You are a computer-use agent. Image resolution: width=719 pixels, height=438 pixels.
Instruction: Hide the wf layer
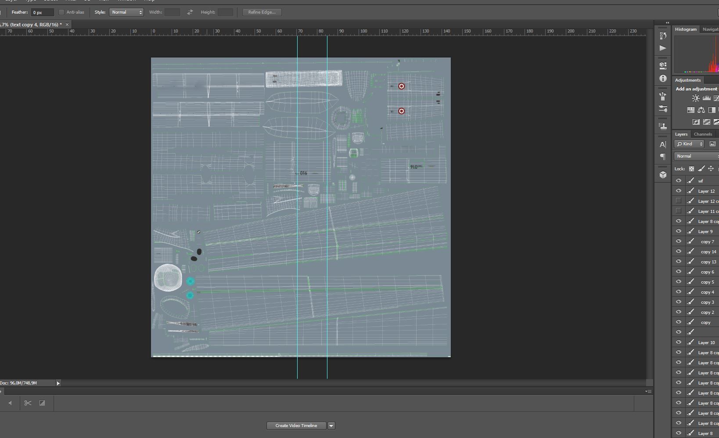[679, 180]
